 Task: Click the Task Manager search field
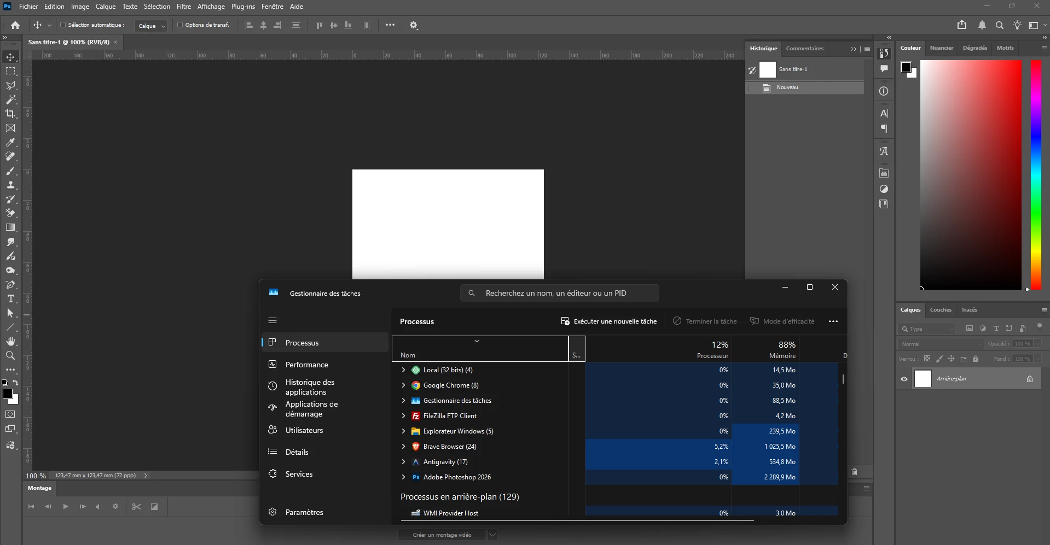point(560,293)
